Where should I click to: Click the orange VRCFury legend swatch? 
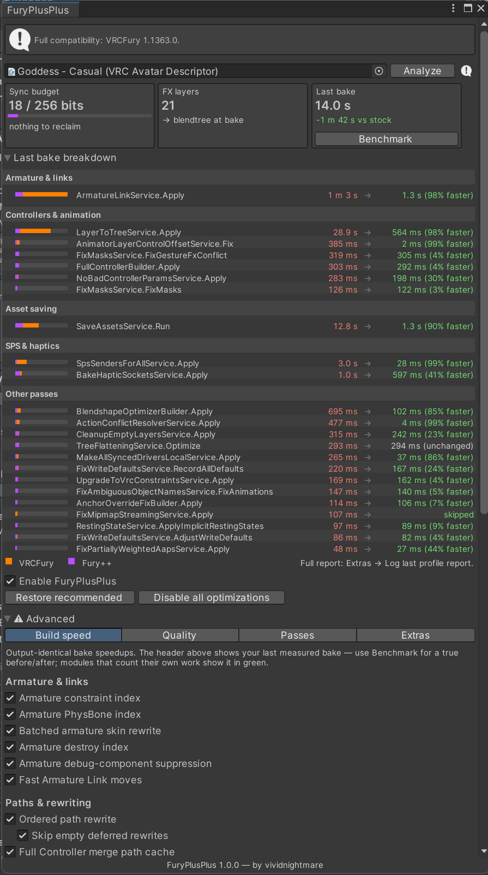(x=9, y=562)
